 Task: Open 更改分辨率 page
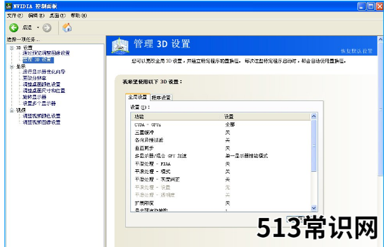pos(34,78)
